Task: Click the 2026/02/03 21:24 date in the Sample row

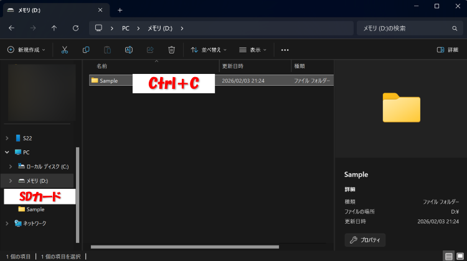Action: click(243, 81)
